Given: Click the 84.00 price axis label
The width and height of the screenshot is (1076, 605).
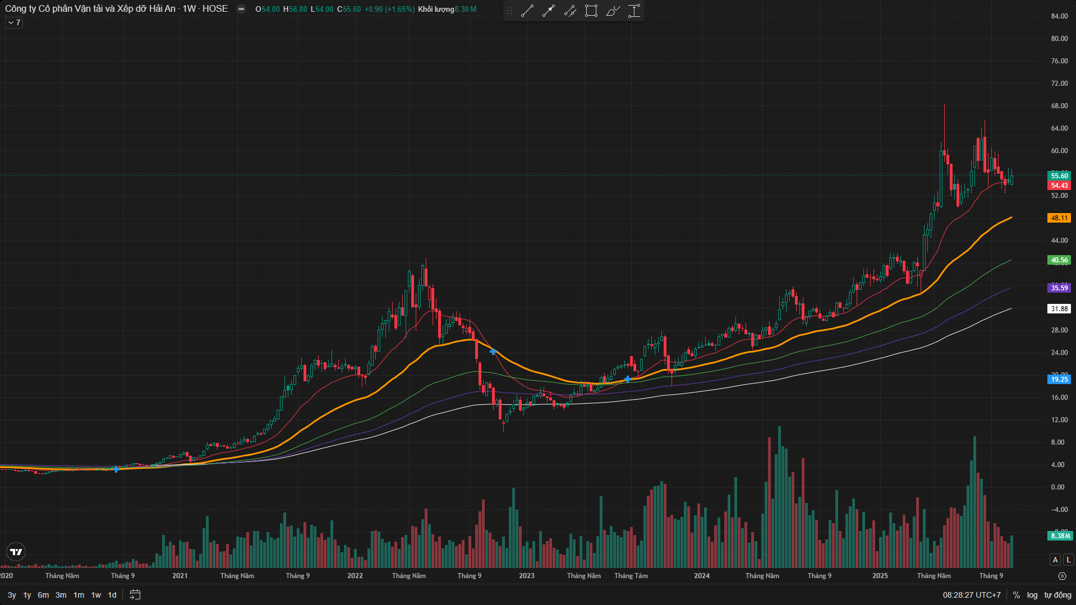Looking at the screenshot, I should 1059,16.
